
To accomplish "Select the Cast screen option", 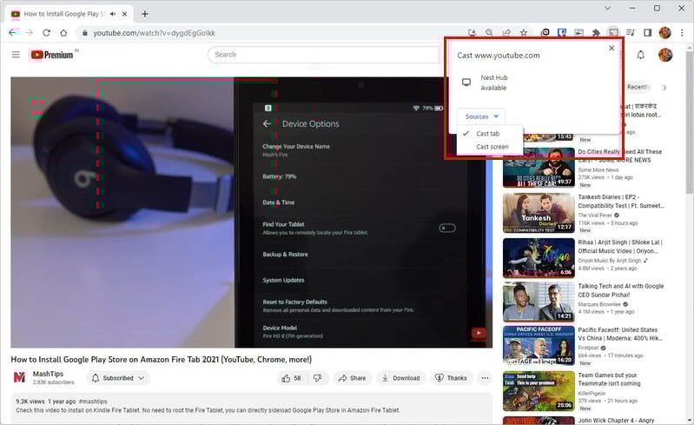I will click(x=492, y=147).
